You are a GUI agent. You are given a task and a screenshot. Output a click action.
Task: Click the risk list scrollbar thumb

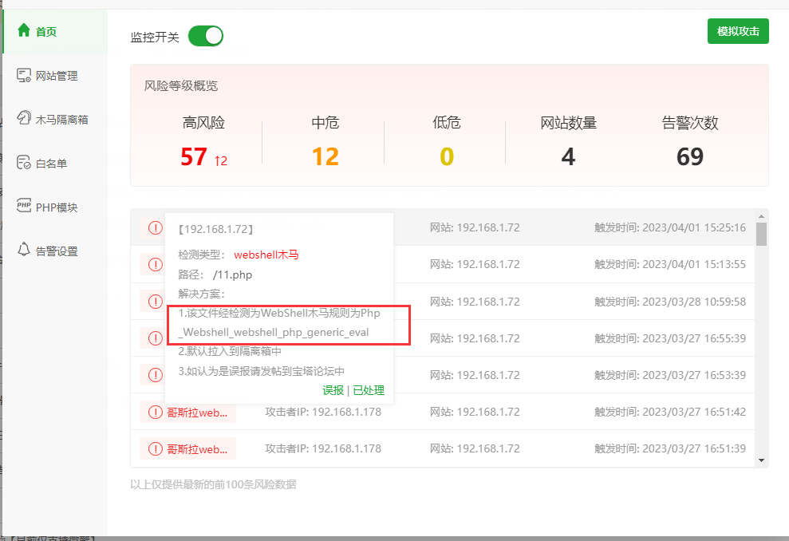pyautogui.click(x=761, y=234)
